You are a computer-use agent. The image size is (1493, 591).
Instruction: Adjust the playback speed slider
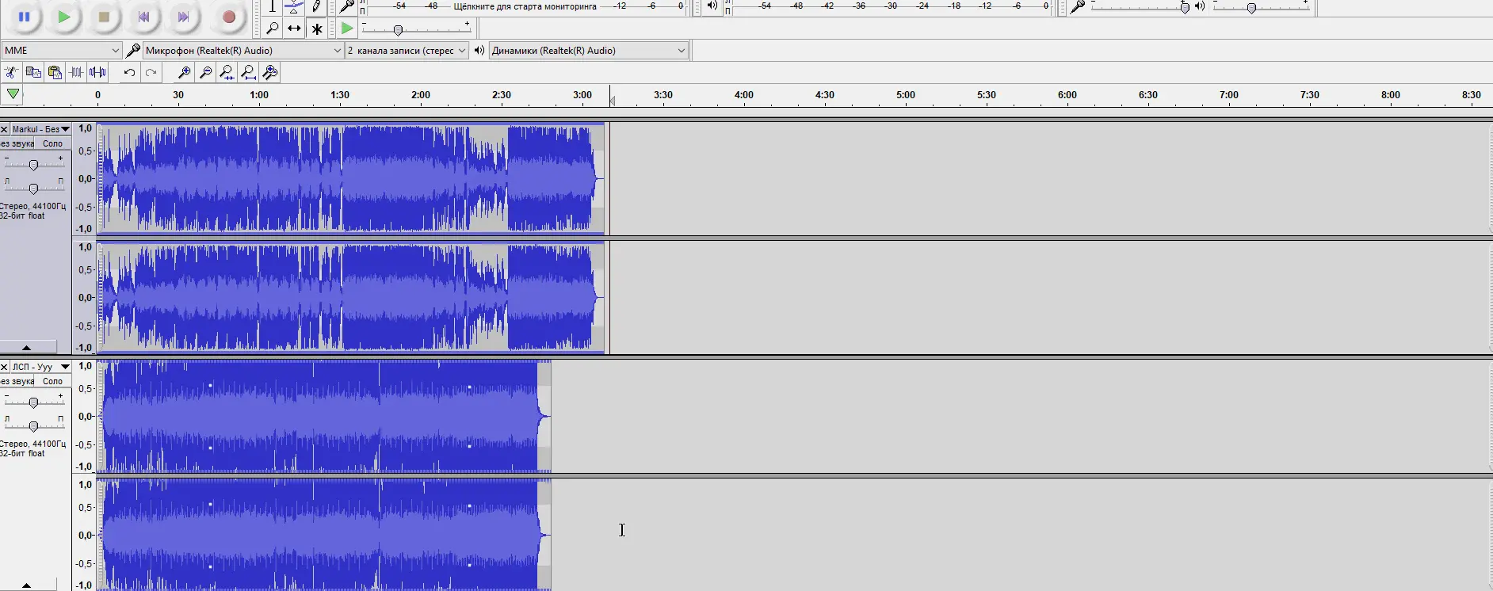398,30
